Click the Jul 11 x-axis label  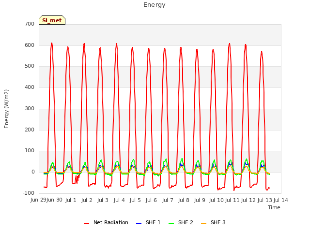tap(232, 200)
